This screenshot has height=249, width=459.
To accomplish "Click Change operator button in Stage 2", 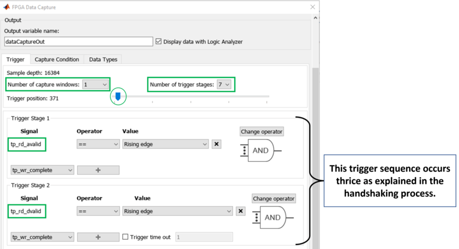I will coord(274,198).
